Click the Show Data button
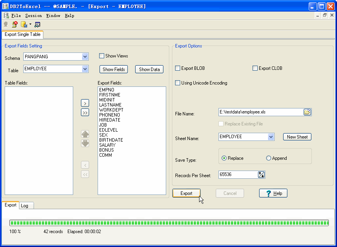337x247 pixels. [x=150, y=69]
